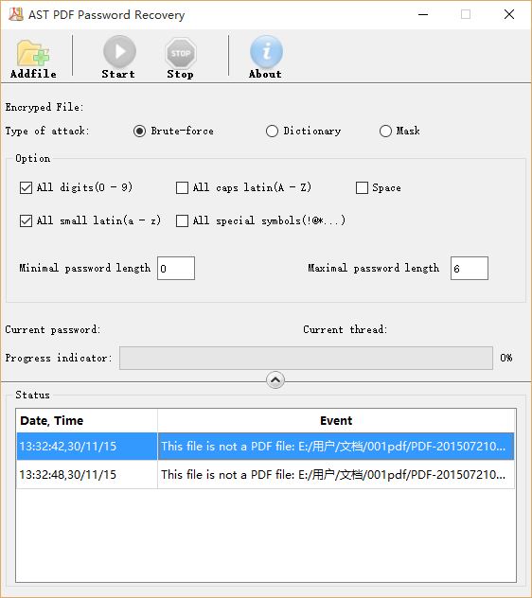532x598 pixels.
Task: Enable All special symbols checkbox
Action: (x=182, y=220)
